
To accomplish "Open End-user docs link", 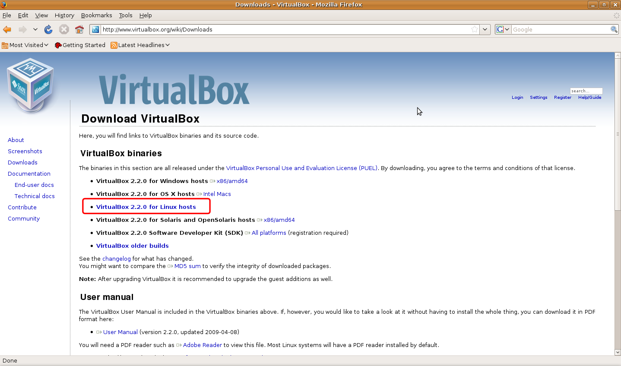I will (x=34, y=185).
